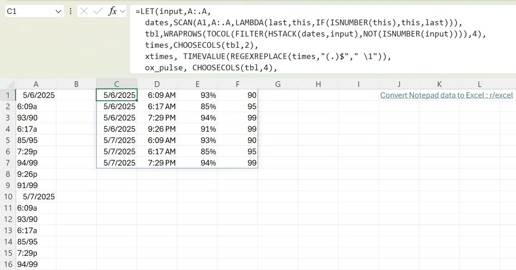This screenshot has height=270, width=516.
Task: Collapse the formula bar with chevron
Action: pos(123,11)
